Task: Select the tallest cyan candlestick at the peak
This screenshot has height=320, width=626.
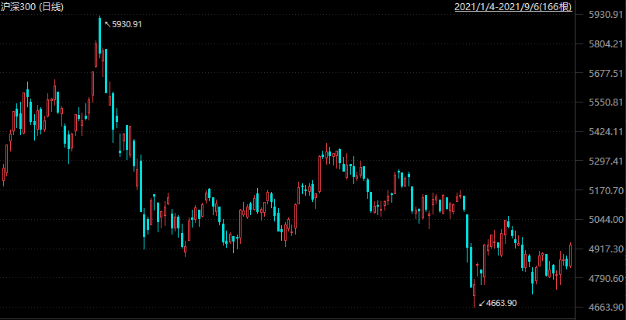Action: (x=99, y=37)
